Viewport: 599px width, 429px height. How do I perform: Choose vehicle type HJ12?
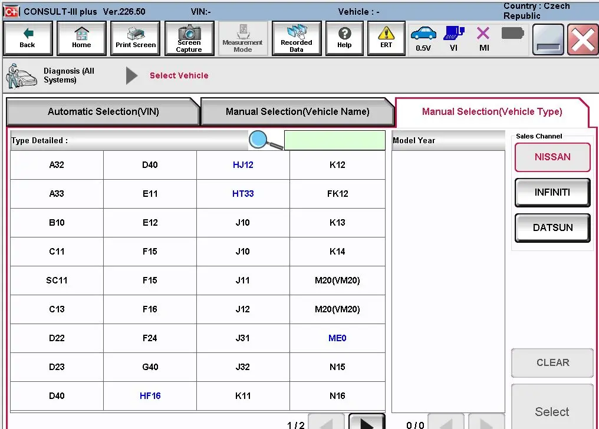tap(243, 165)
